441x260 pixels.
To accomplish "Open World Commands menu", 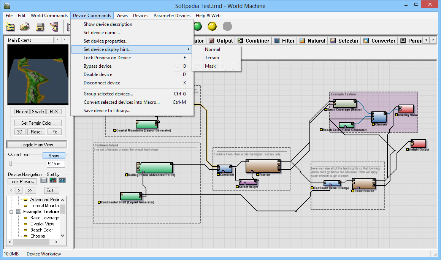I will tap(49, 16).
